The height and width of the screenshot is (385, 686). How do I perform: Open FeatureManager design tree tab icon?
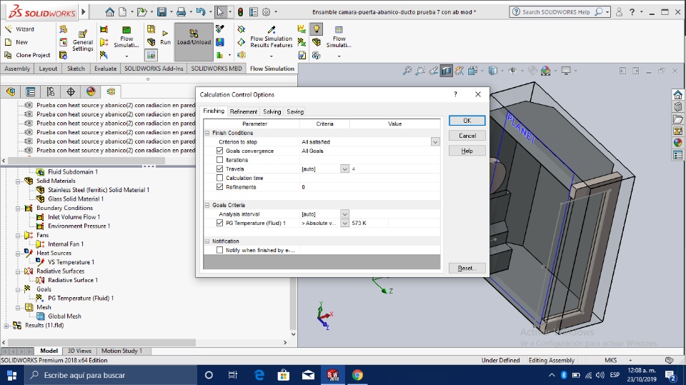pos(11,91)
